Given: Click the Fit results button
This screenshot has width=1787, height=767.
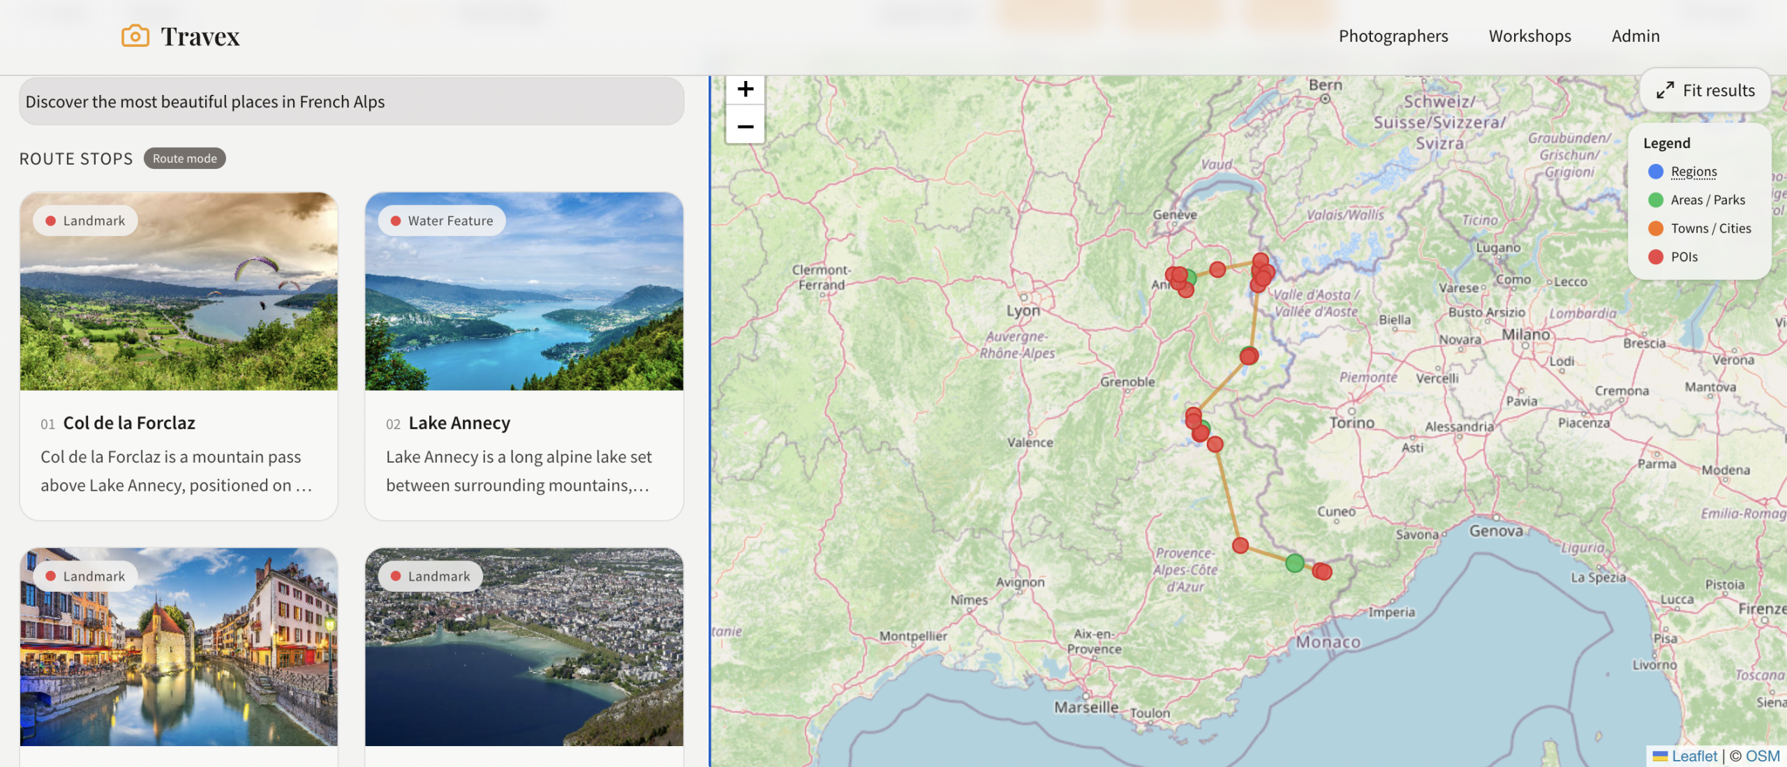Looking at the screenshot, I should tap(1705, 90).
